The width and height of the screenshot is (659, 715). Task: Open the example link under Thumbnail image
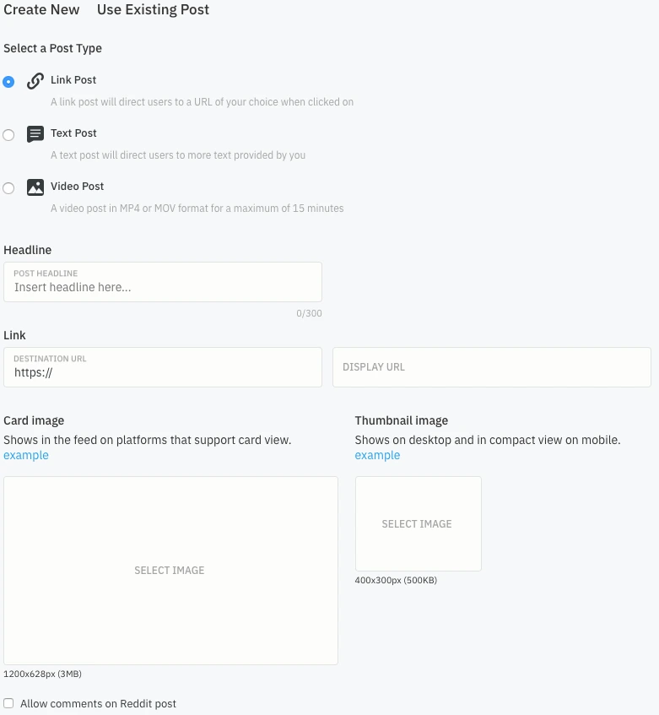pos(377,455)
